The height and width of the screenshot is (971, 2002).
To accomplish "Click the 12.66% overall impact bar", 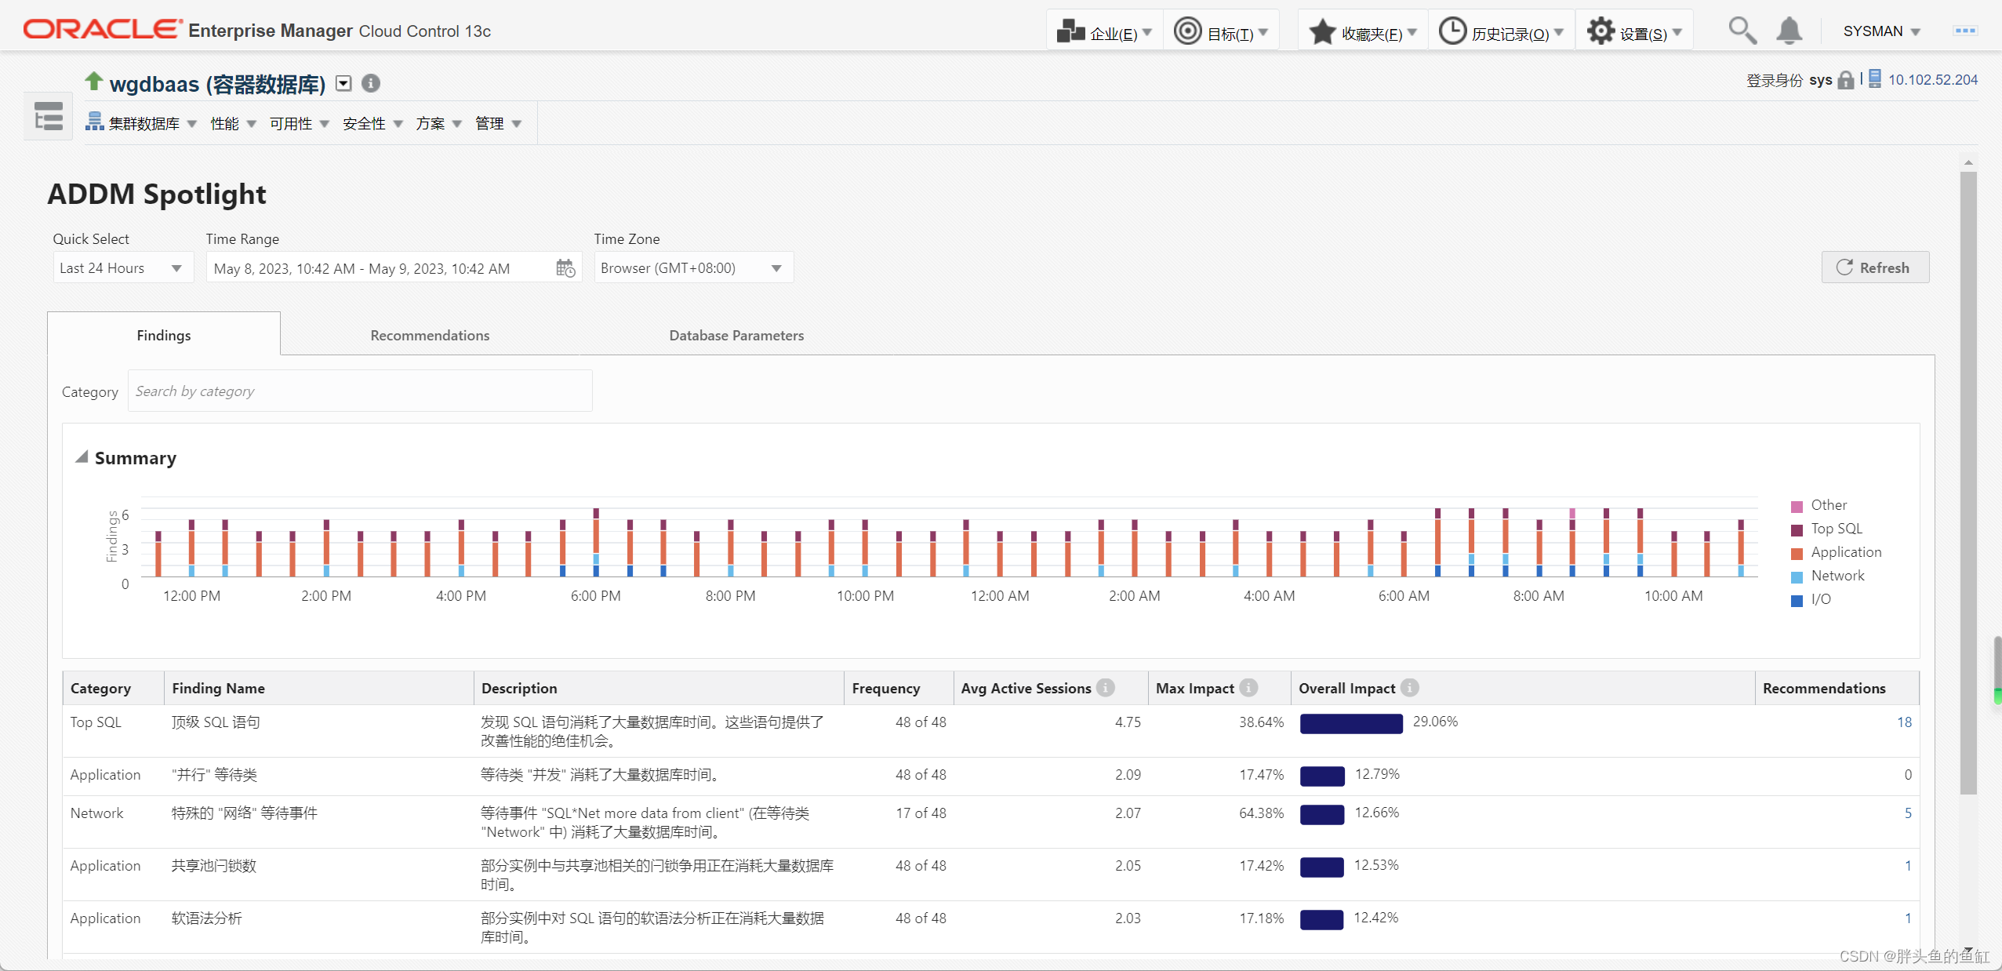I will coord(1322,814).
